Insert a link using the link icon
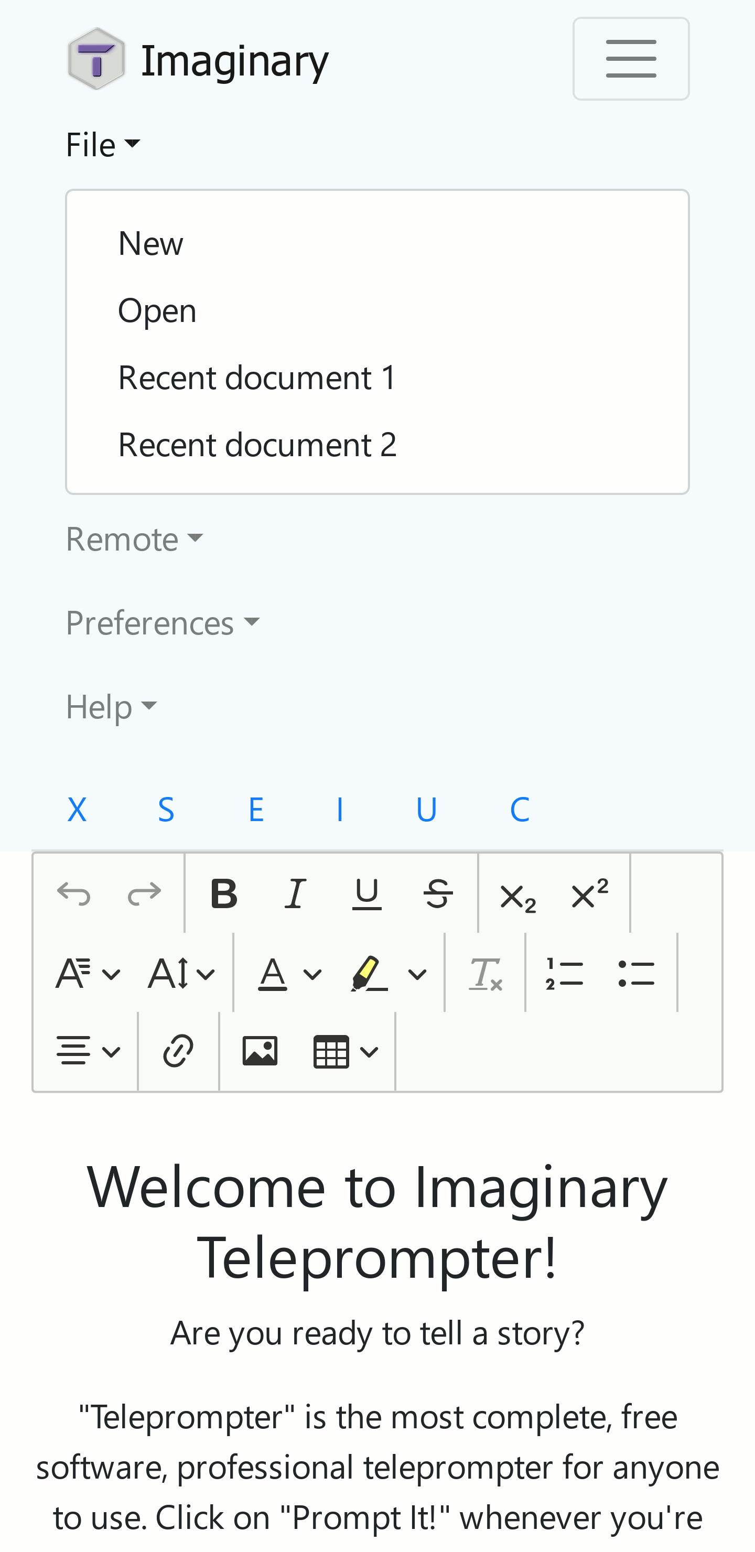This screenshot has width=755, height=1552. tap(178, 1051)
